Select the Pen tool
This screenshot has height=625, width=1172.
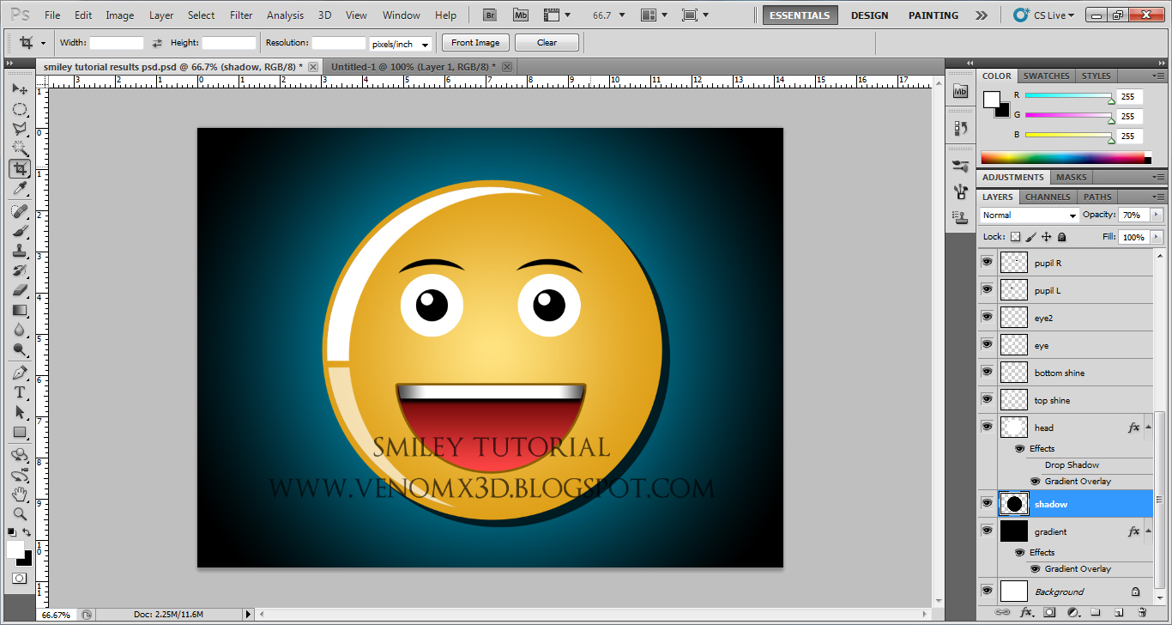tap(19, 373)
